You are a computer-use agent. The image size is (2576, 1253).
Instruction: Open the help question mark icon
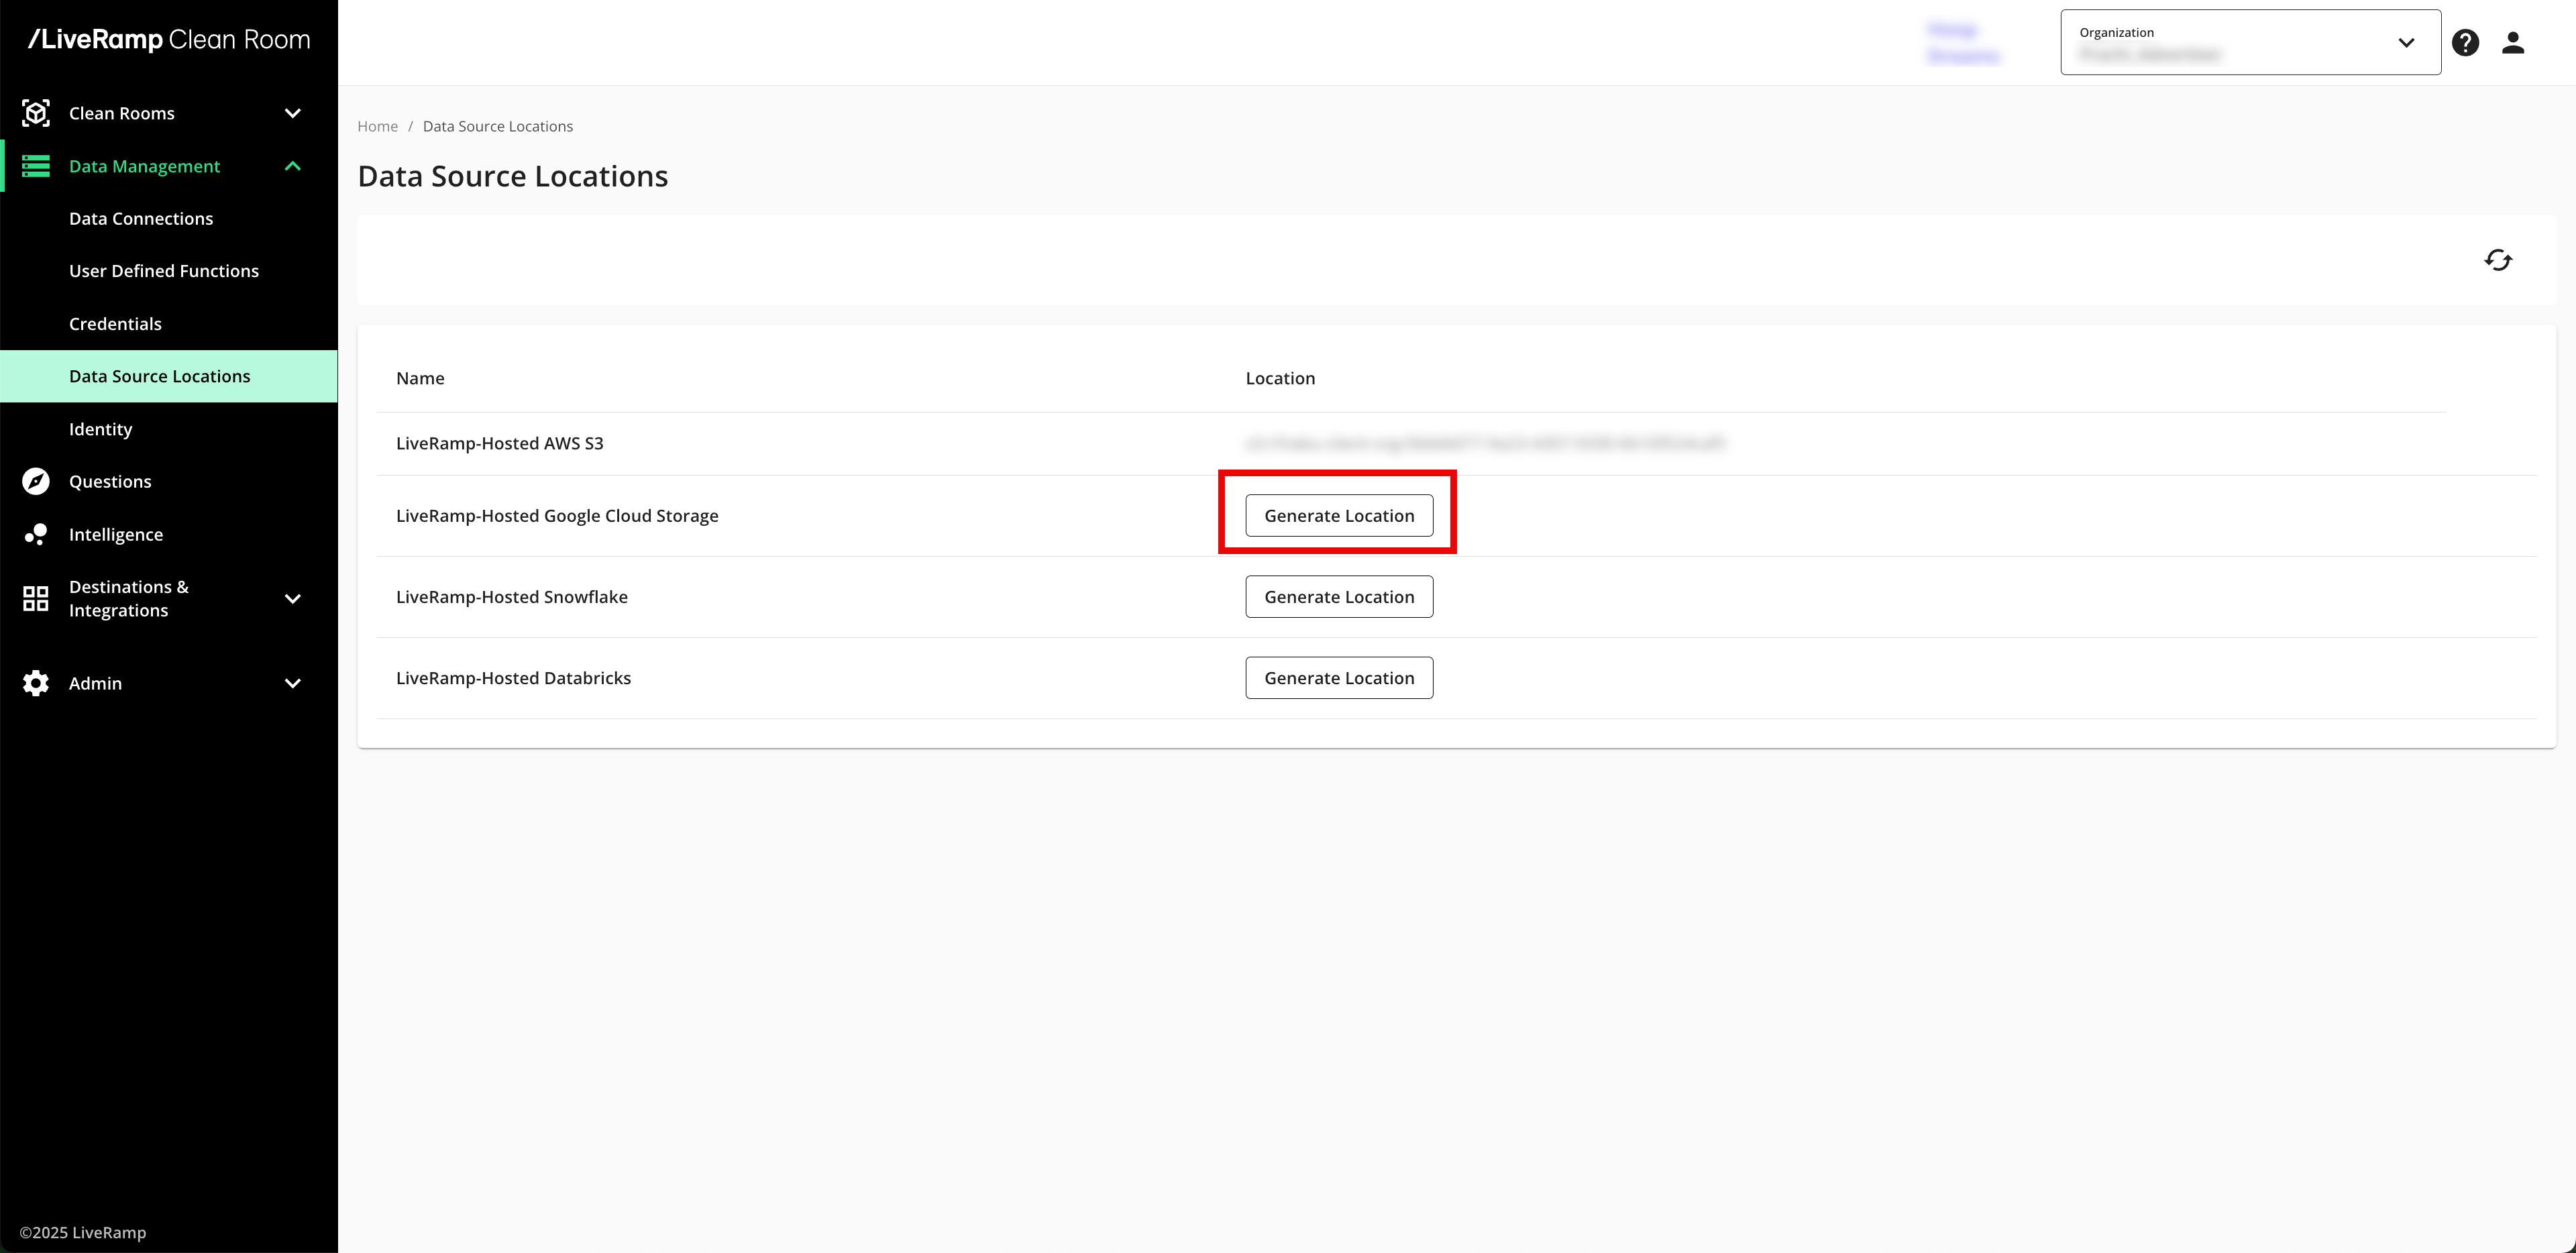click(x=2465, y=42)
